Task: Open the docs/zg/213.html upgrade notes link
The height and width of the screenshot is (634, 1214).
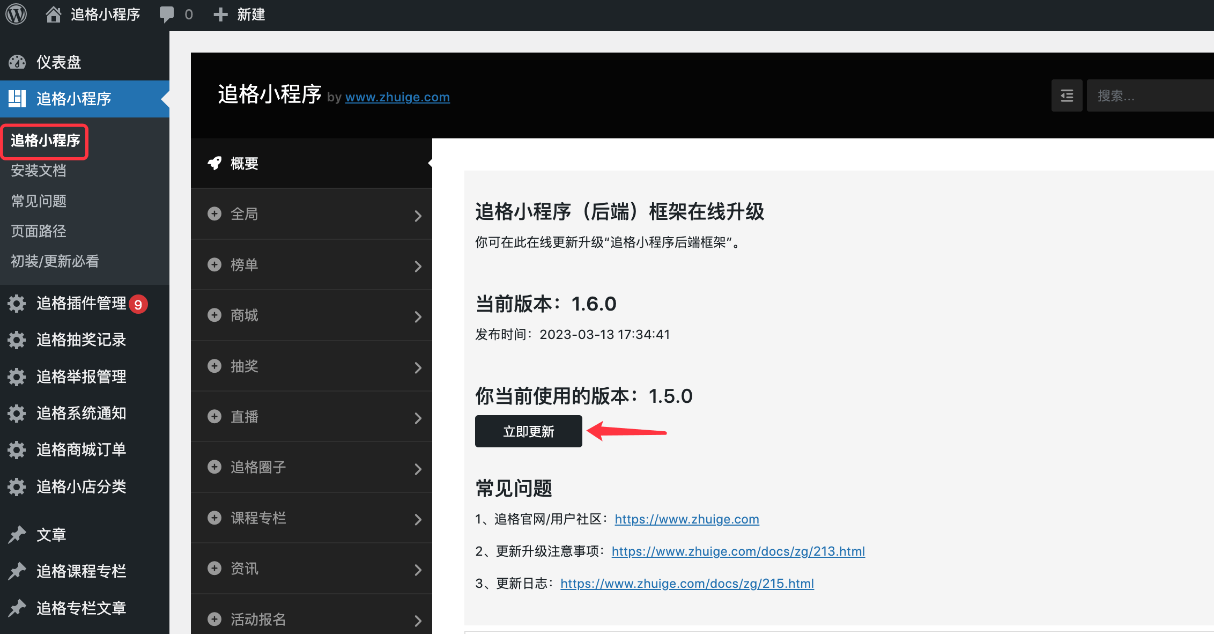Action: (738, 551)
